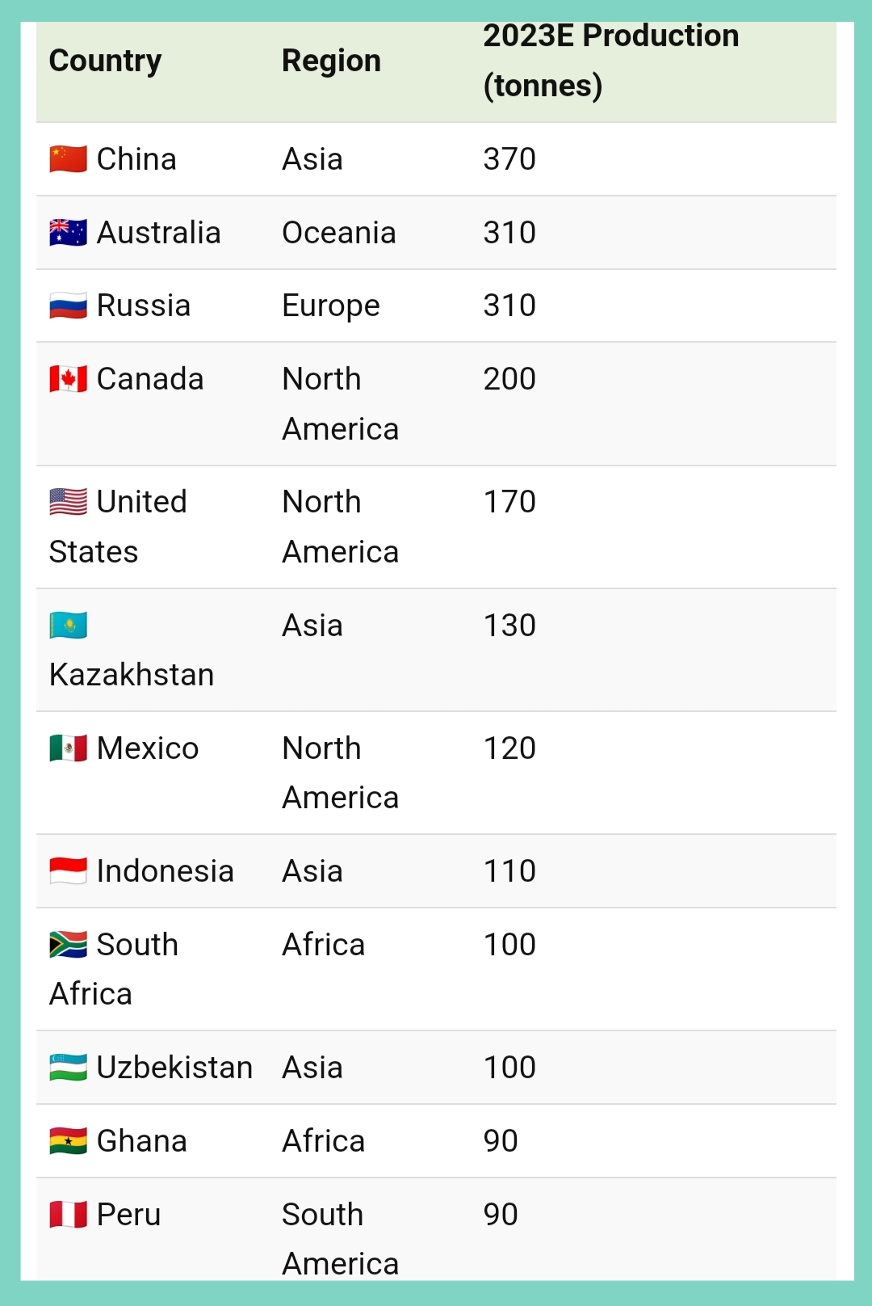Click the Uzbekistan flag icon
The image size is (872, 1306).
[x=68, y=1068]
